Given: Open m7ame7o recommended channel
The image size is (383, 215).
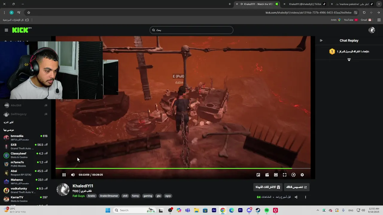Looking at the screenshot, I should (x=25, y=164).
